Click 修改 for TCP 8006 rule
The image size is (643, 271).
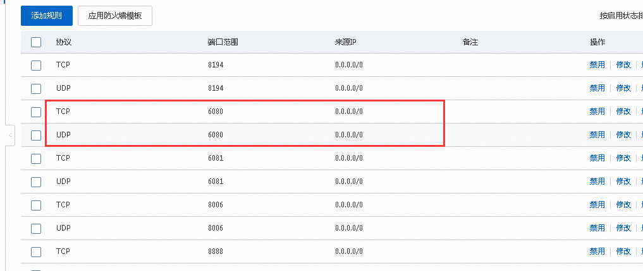pyautogui.click(x=623, y=205)
